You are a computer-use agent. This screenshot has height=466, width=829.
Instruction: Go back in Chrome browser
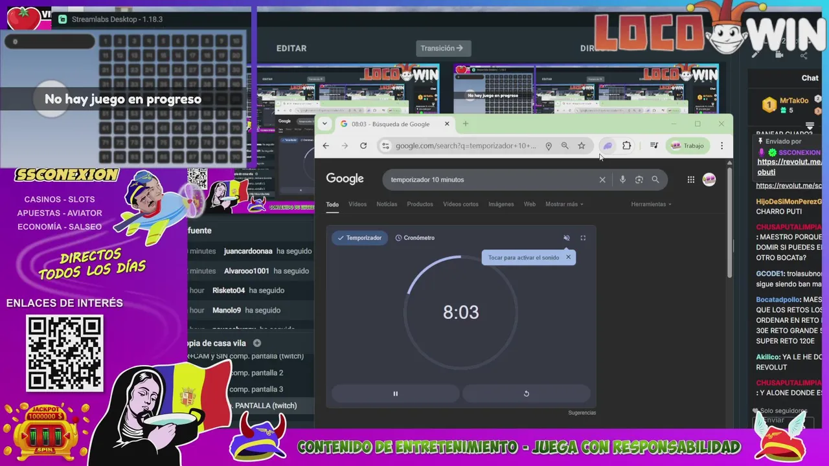pyautogui.click(x=326, y=146)
